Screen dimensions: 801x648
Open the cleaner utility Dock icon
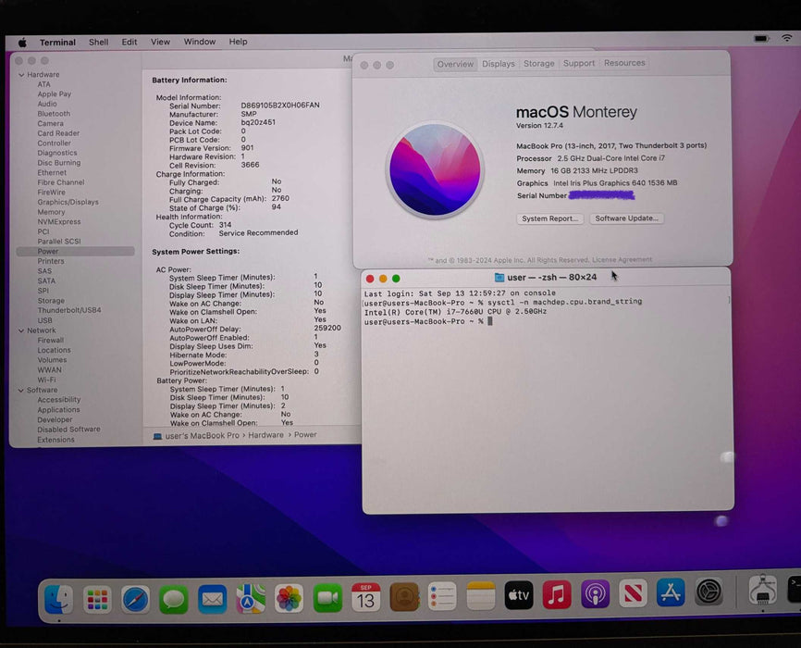click(x=763, y=589)
